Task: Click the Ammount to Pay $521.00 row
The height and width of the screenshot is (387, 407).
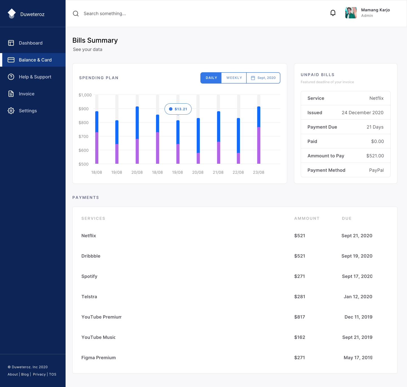Action: [x=346, y=156]
